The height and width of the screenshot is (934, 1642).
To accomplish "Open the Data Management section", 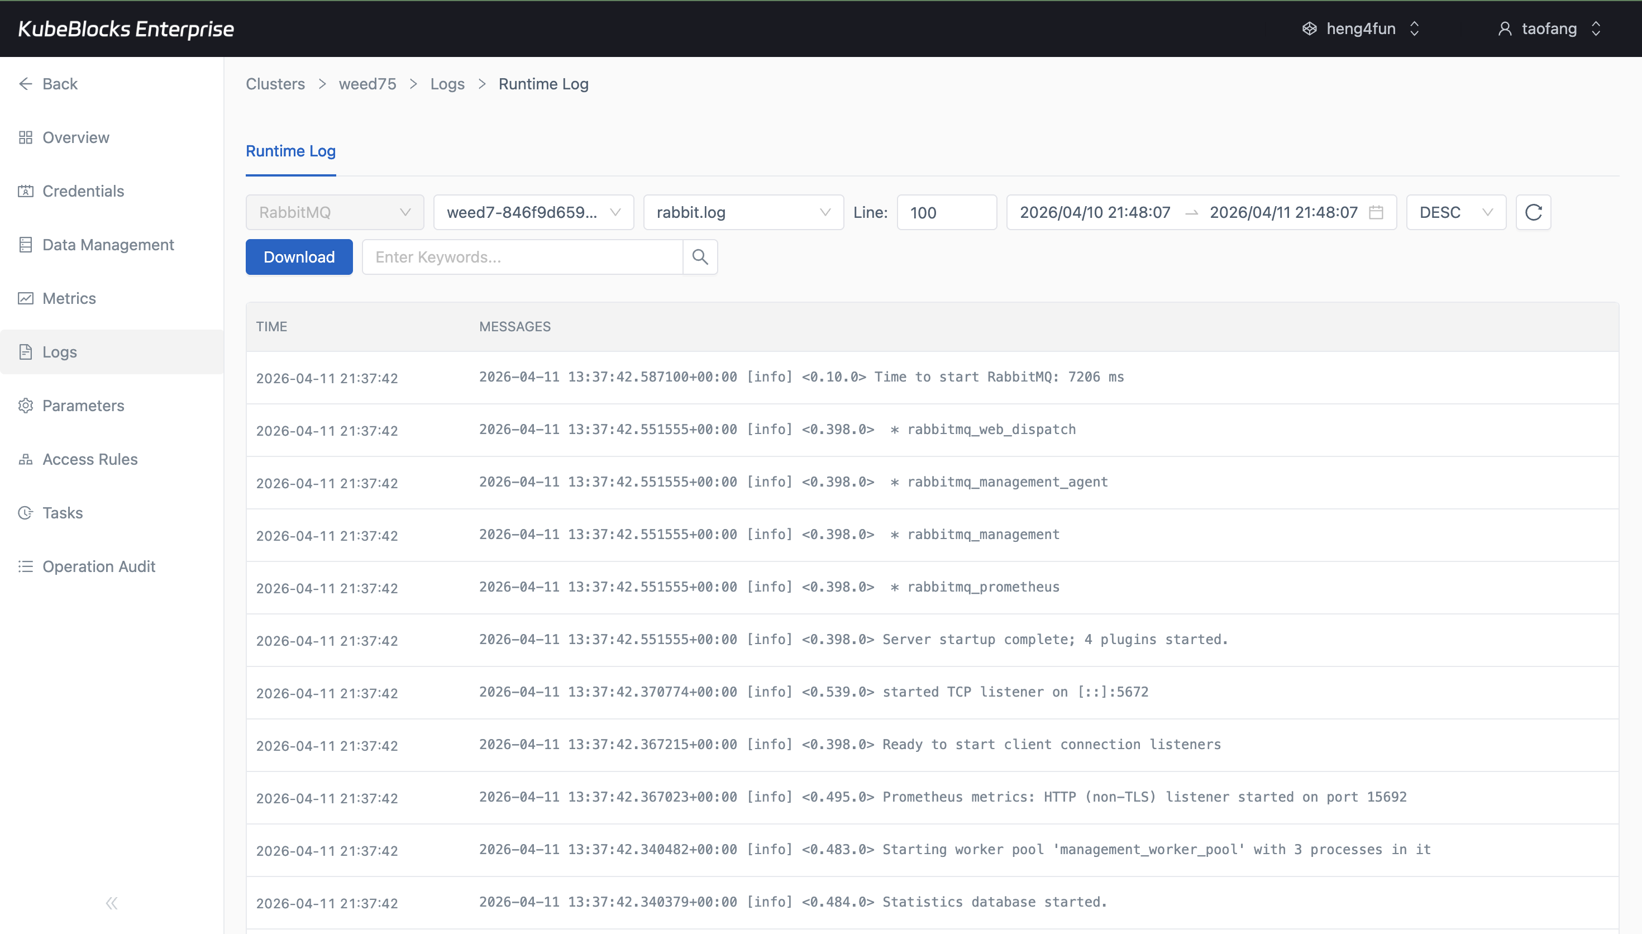I will [108, 245].
